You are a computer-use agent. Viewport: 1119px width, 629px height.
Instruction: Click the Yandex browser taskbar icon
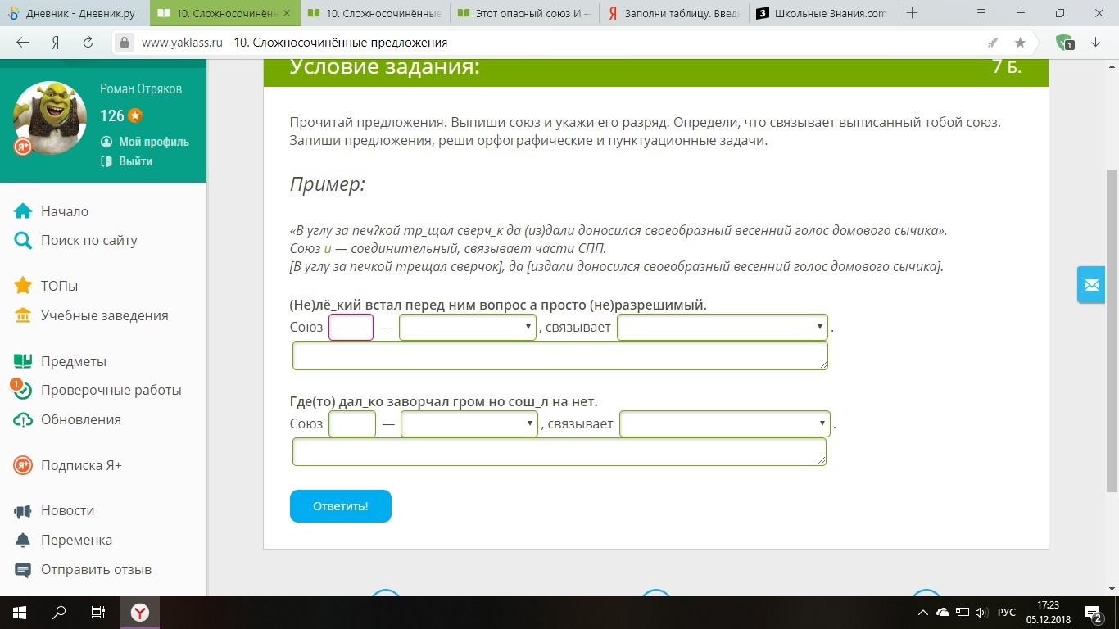click(x=141, y=612)
